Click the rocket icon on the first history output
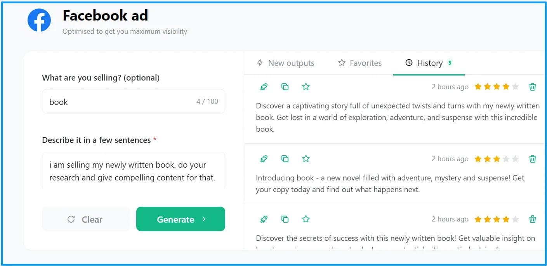The width and height of the screenshot is (547, 266). 264,87
